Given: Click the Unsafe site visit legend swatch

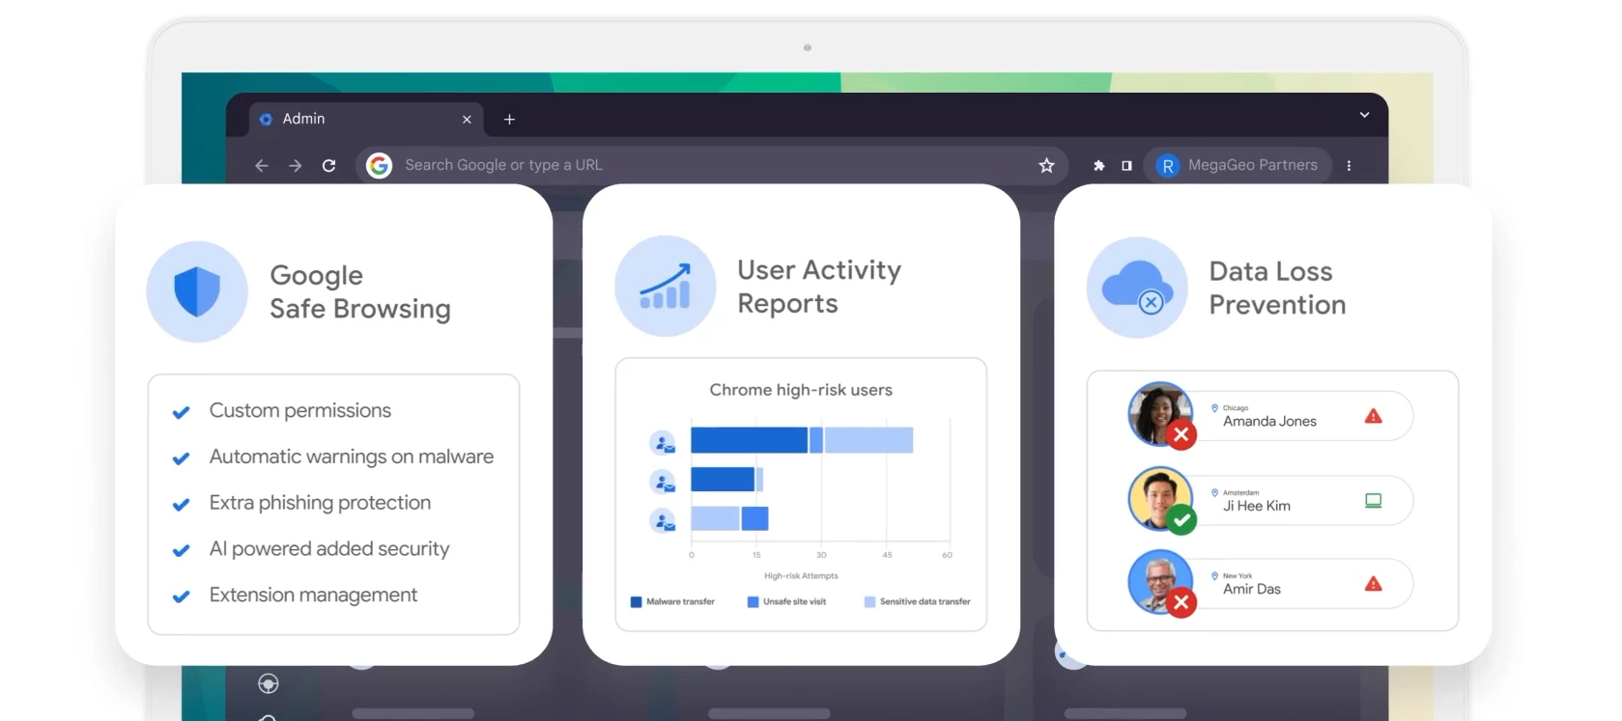Looking at the screenshot, I should pos(753,602).
